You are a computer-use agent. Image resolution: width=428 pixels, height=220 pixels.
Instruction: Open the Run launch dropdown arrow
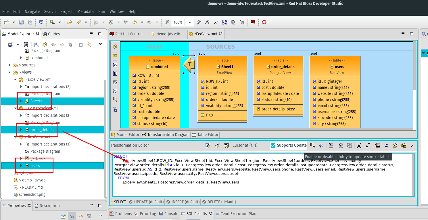(60, 22)
